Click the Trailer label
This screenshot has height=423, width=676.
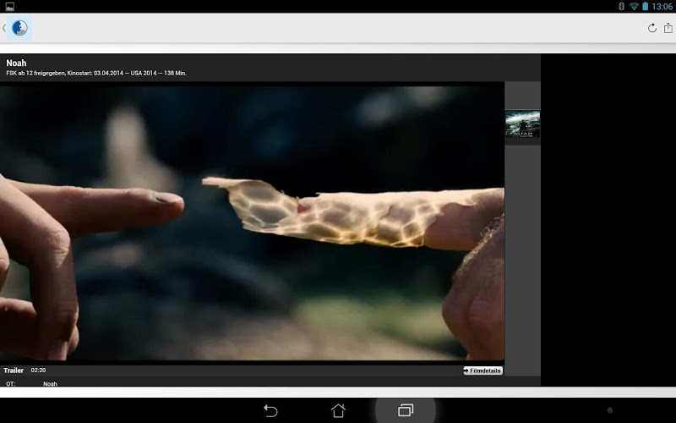tap(14, 371)
